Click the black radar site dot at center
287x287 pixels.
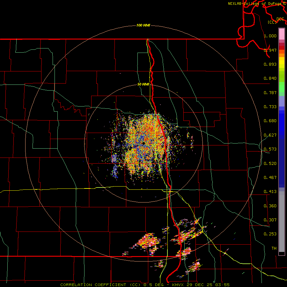click(x=143, y=143)
